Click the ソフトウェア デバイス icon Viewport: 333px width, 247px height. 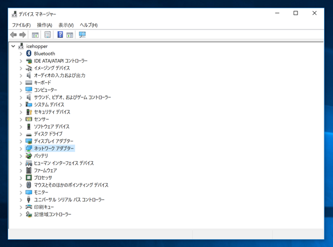(x=29, y=126)
